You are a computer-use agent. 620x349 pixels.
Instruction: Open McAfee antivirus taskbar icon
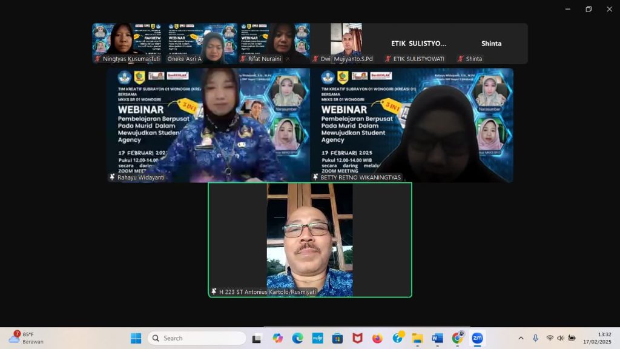[357, 338]
